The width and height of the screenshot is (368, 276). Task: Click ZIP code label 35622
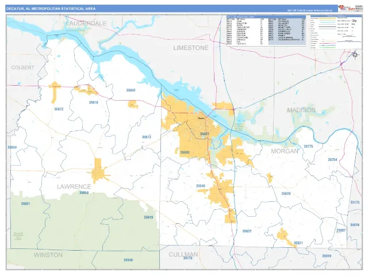tap(247, 231)
